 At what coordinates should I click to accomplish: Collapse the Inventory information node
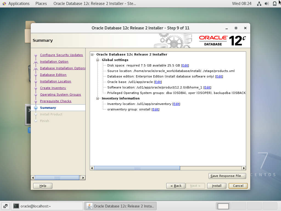click(x=98, y=98)
